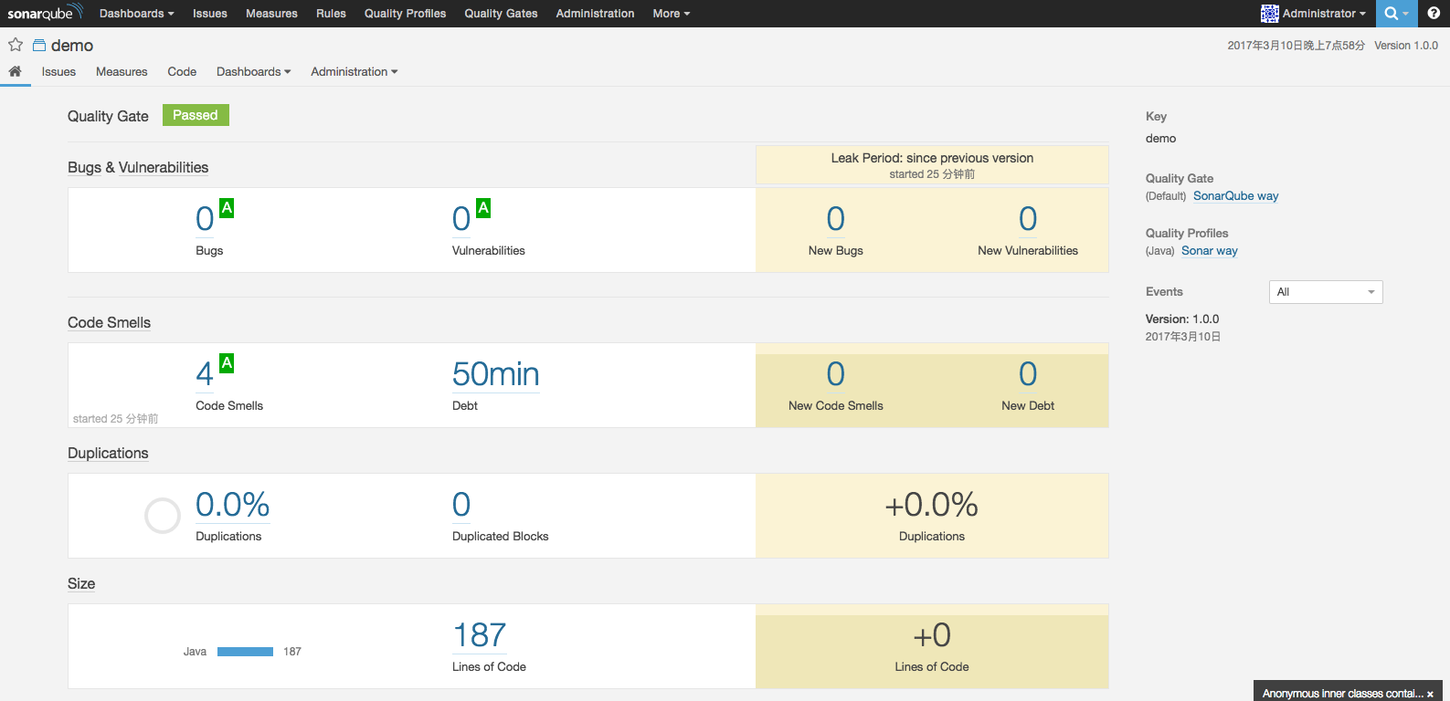Open the Sonar way quality profile link
The width and height of the screenshot is (1450, 701).
[1210, 251]
